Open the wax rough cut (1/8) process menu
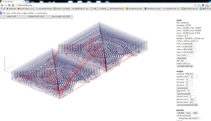This screenshot has height=121, width=211. (x=61, y=16)
